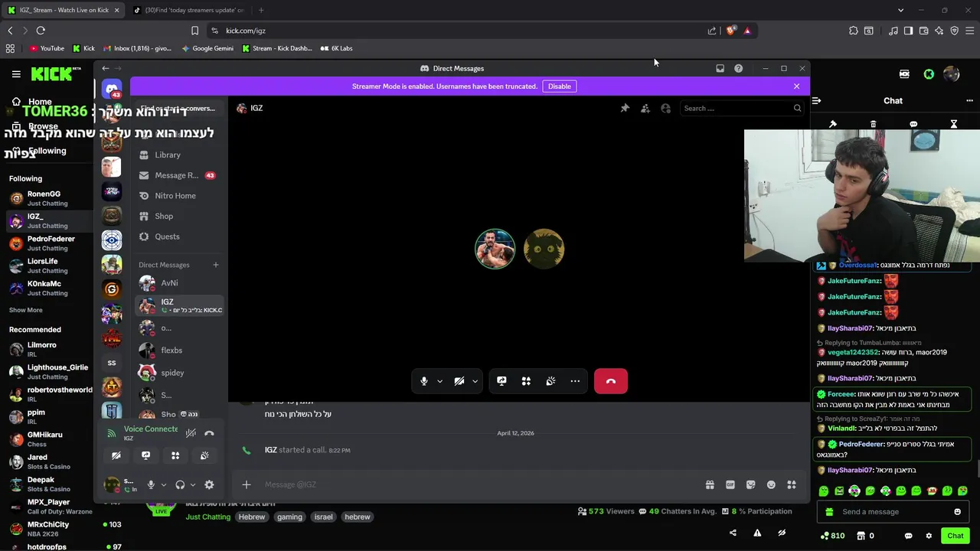Open Shop in Discord sidebar

179,217
